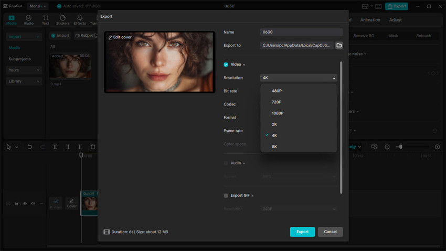Viewport: 446px width, 251px height.
Task: Collapse the Audio section arrow
Action: click(244, 163)
